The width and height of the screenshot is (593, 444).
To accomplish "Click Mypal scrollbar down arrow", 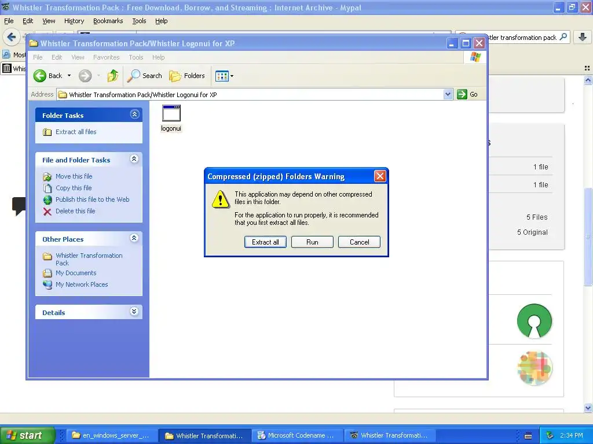I will pyautogui.click(x=587, y=408).
